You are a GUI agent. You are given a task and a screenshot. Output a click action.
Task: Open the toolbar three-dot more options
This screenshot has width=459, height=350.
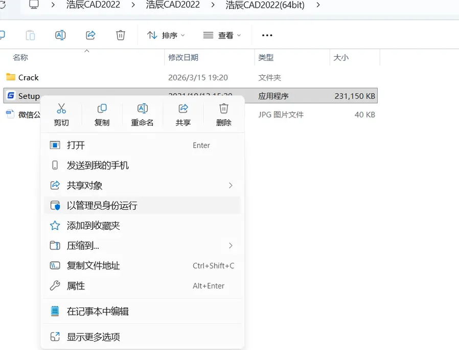tap(267, 35)
